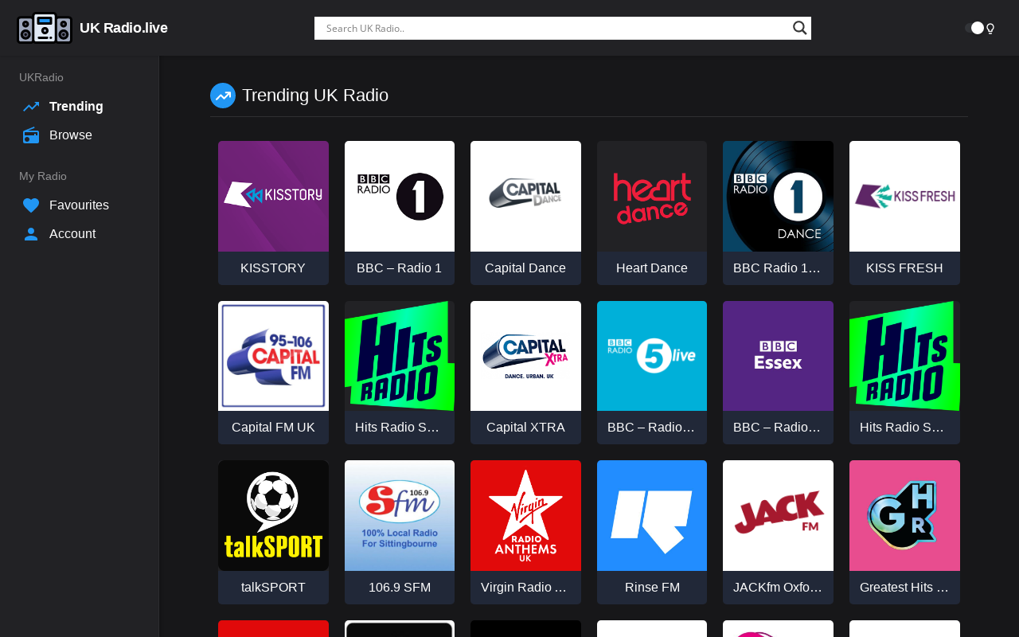
Task: Click the Browse radio icon
Action: pyautogui.click(x=31, y=135)
